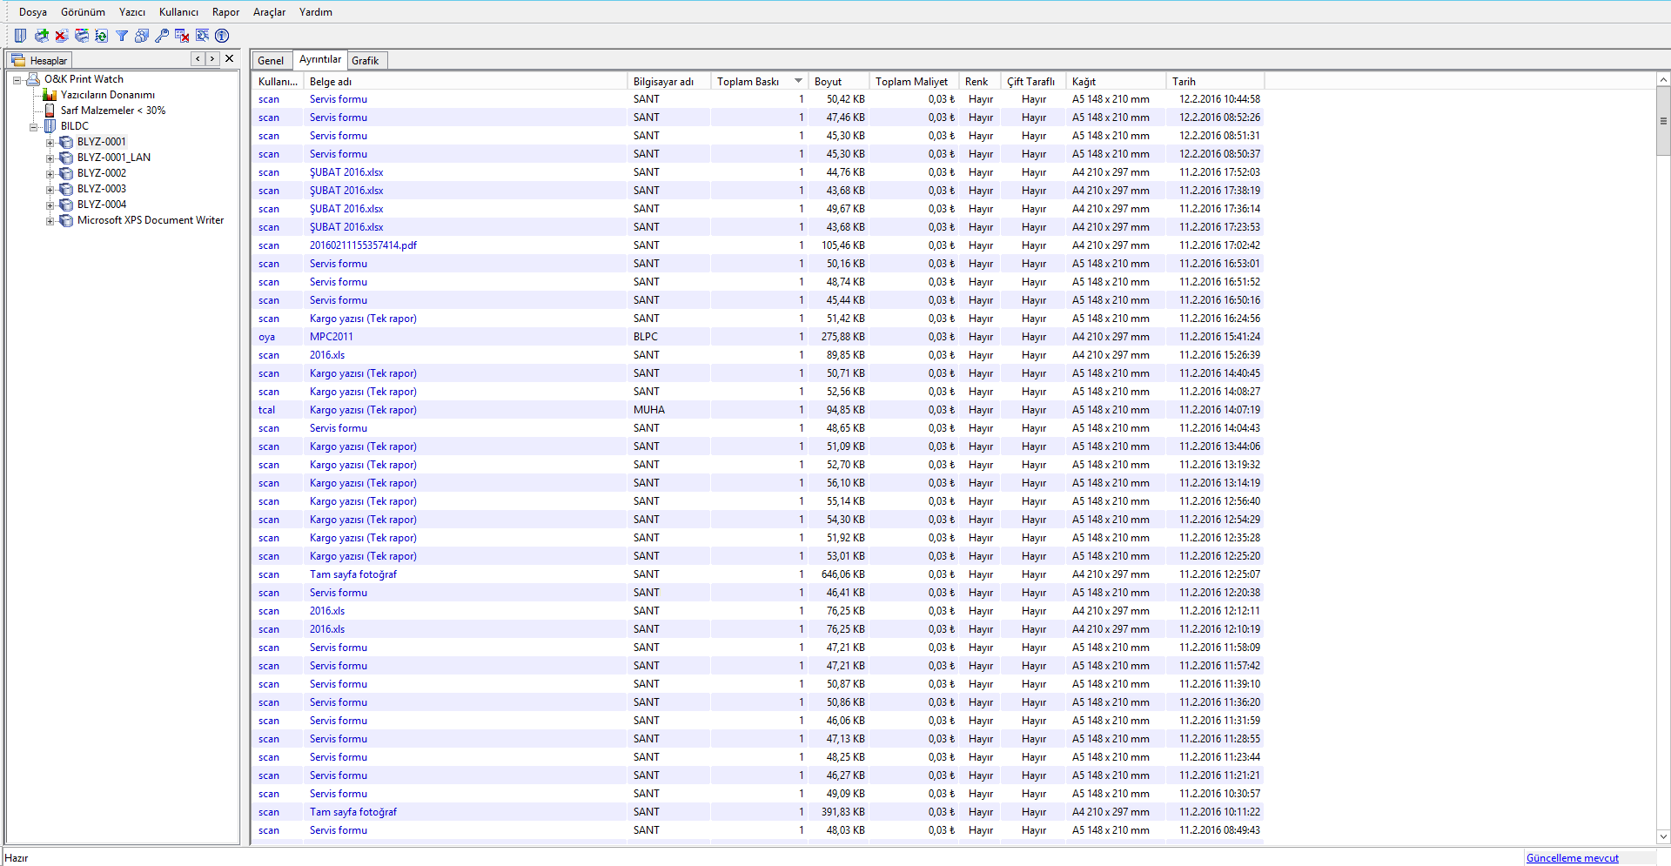
Task: Sort by the Boyut column header
Action: 839,81
